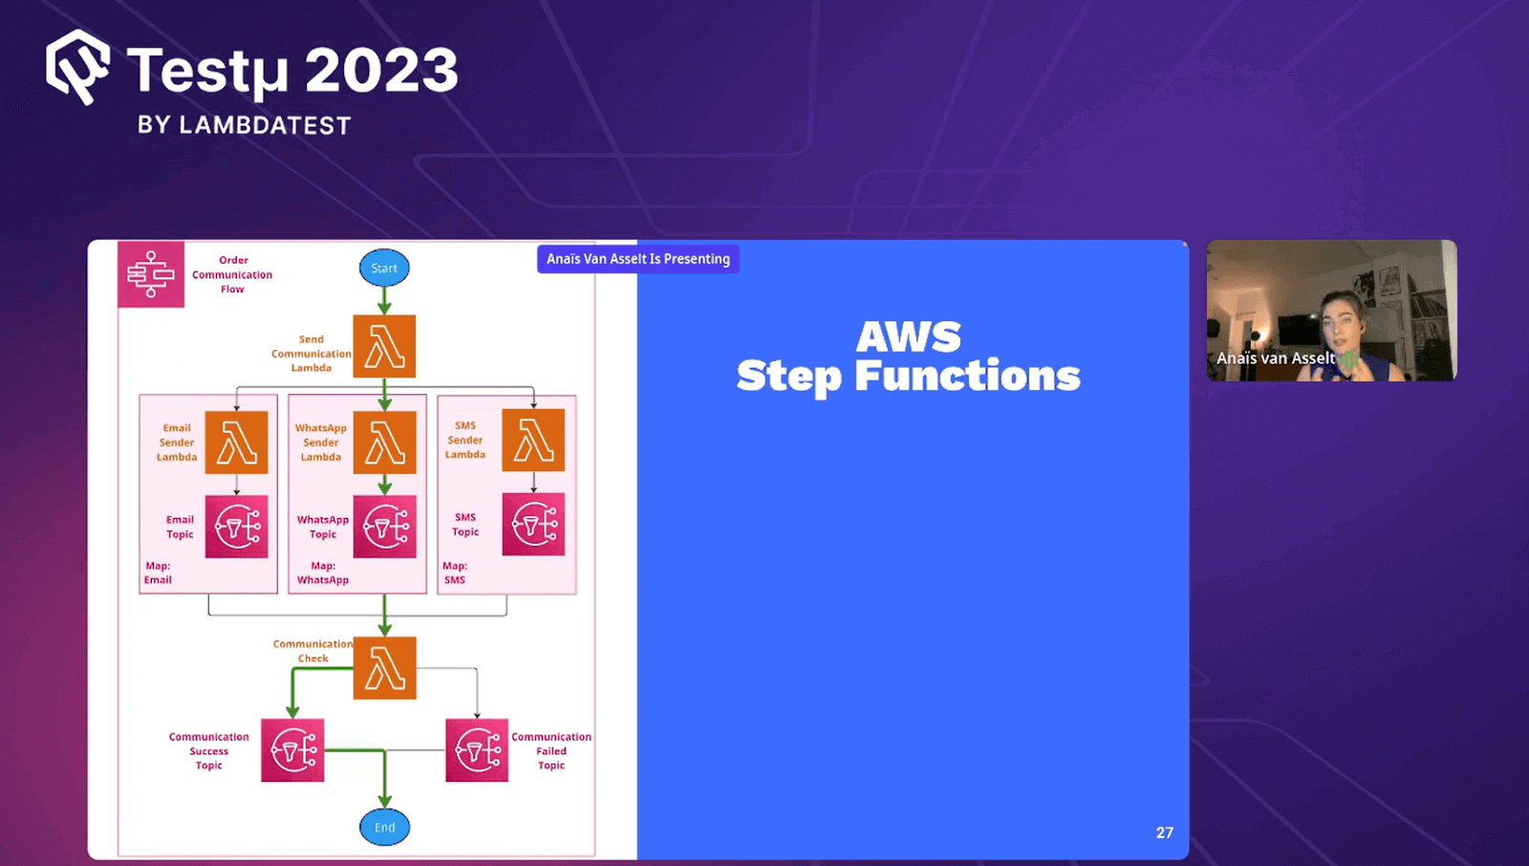
Task: Click the 'Map: Email' label
Action: (x=159, y=573)
